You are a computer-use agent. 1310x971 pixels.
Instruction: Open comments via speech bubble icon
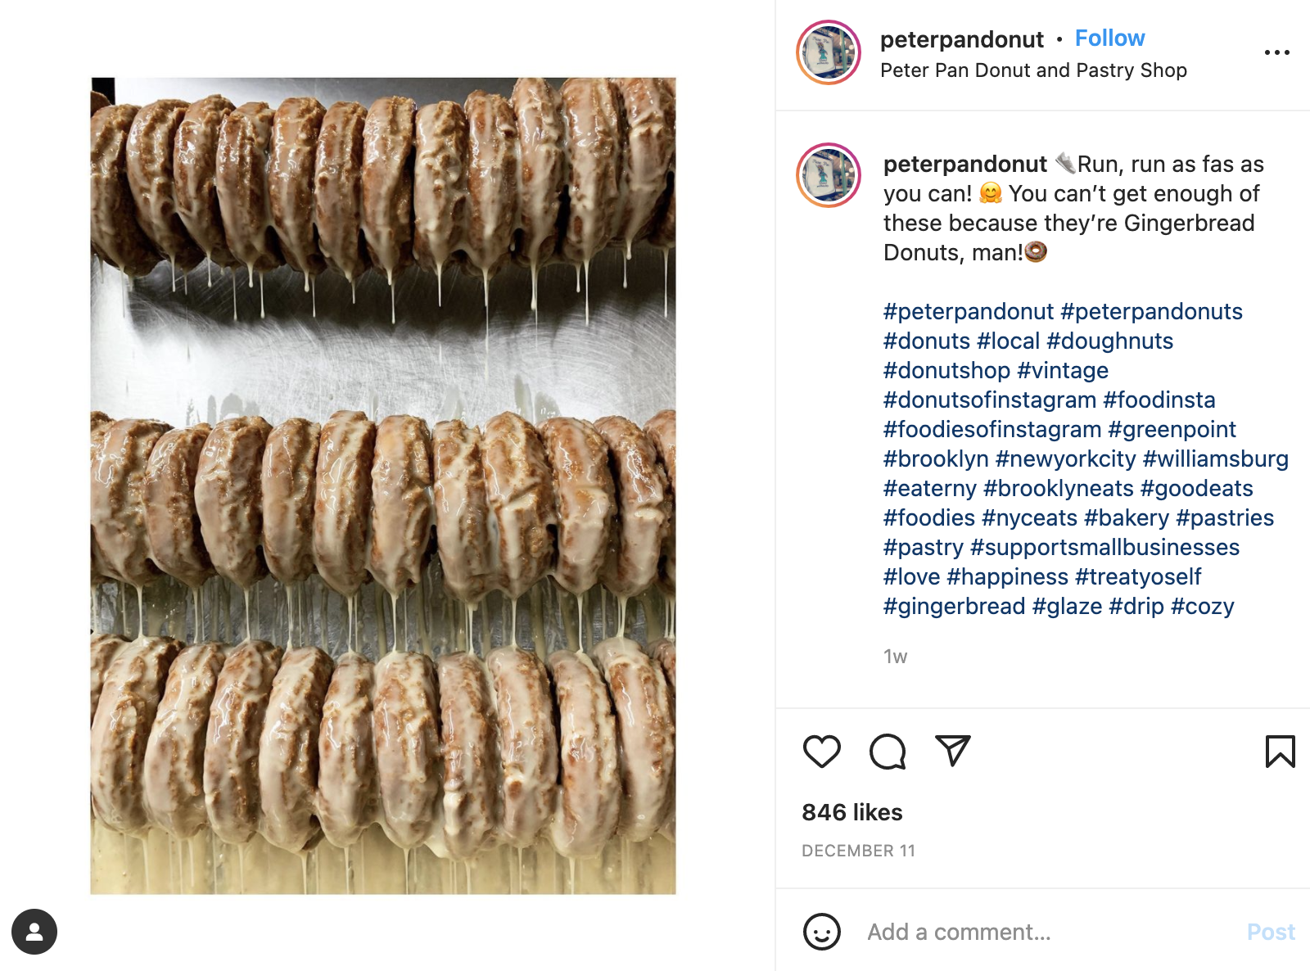(x=888, y=752)
